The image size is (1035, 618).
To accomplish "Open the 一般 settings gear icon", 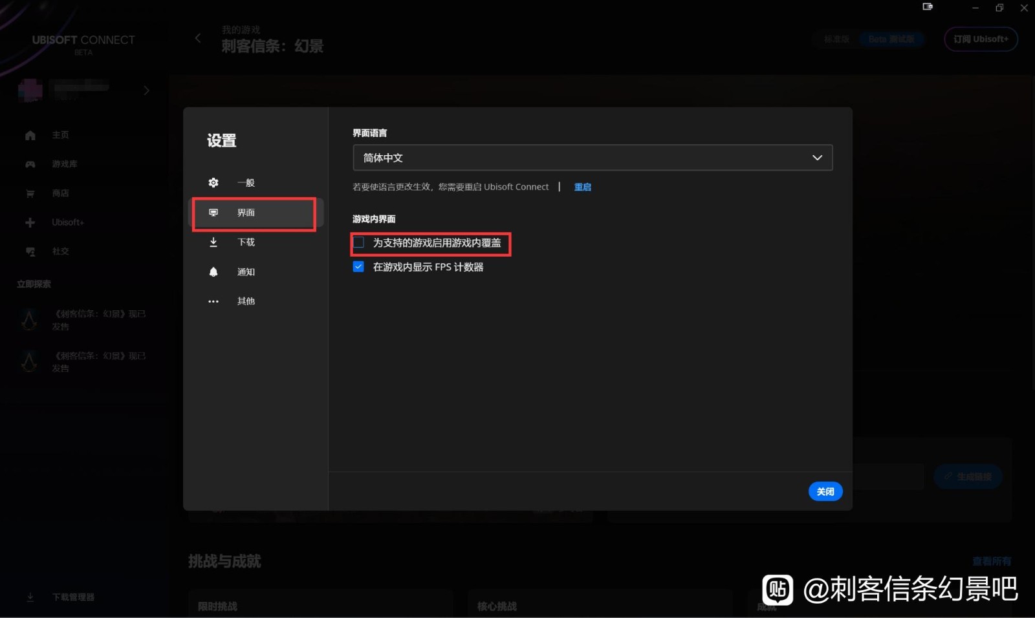I will (213, 183).
